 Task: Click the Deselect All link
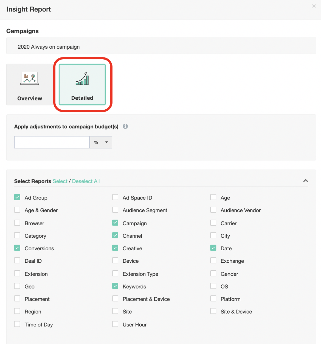(x=86, y=181)
